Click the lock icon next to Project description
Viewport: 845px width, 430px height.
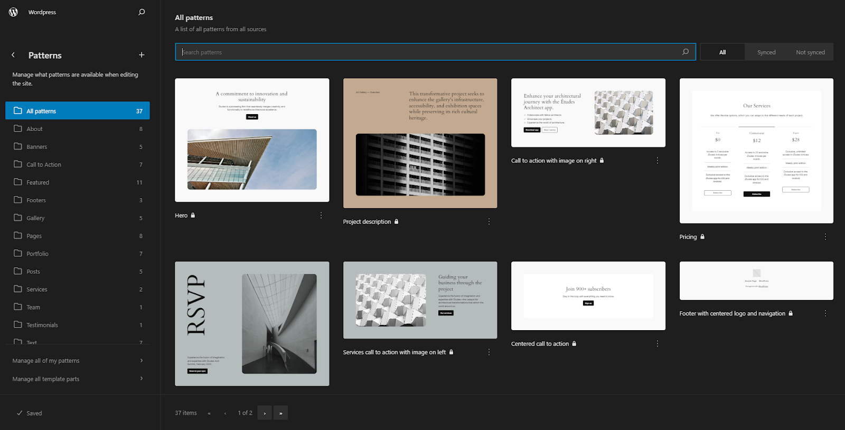point(396,221)
